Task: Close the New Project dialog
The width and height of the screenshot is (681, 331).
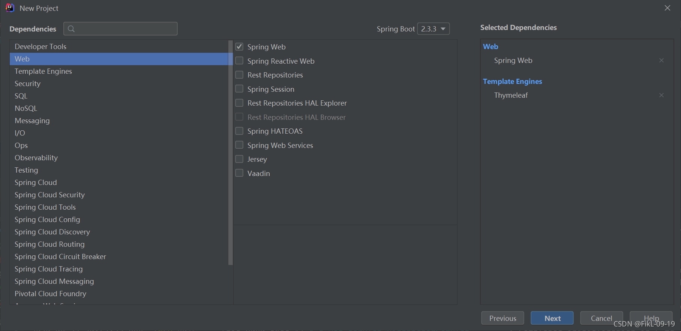Action: click(667, 8)
